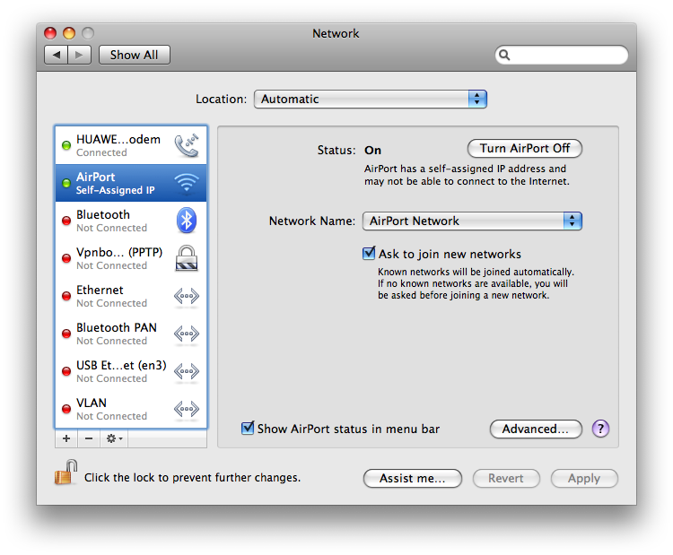The image size is (673, 555).
Task: Click Show All in toolbar
Action: click(135, 55)
